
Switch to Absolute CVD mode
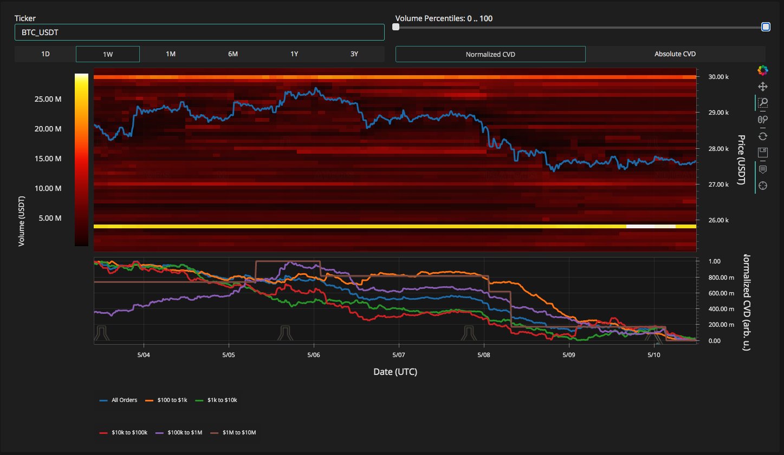[675, 54]
